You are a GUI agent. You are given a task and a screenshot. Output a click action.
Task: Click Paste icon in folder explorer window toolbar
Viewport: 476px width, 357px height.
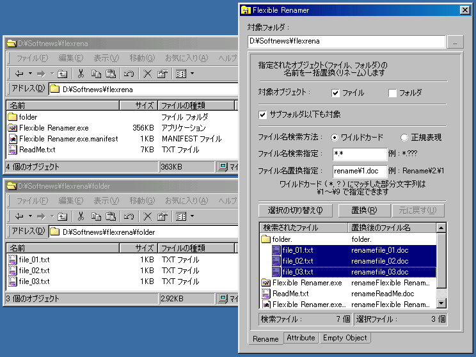111,216
